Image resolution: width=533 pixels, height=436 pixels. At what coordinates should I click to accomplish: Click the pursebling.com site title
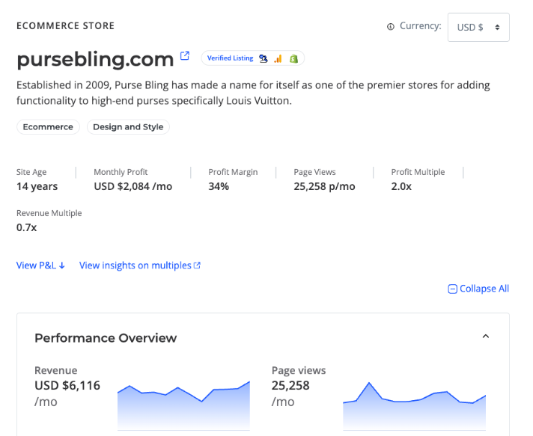(x=95, y=58)
